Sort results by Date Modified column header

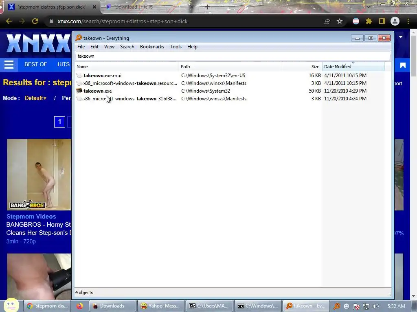click(x=353, y=67)
